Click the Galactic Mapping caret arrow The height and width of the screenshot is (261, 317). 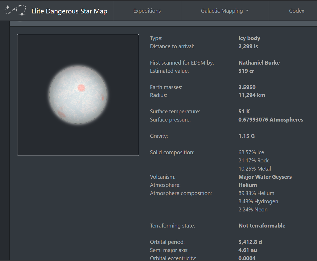click(x=247, y=11)
